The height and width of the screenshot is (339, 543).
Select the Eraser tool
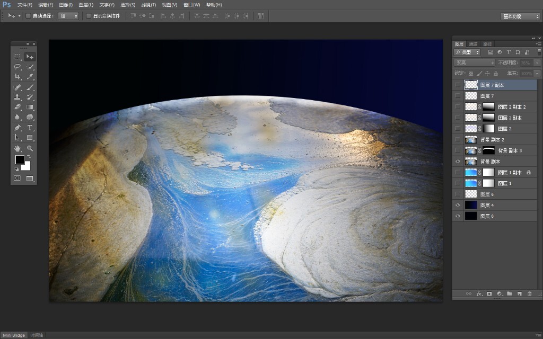pyautogui.click(x=17, y=107)
